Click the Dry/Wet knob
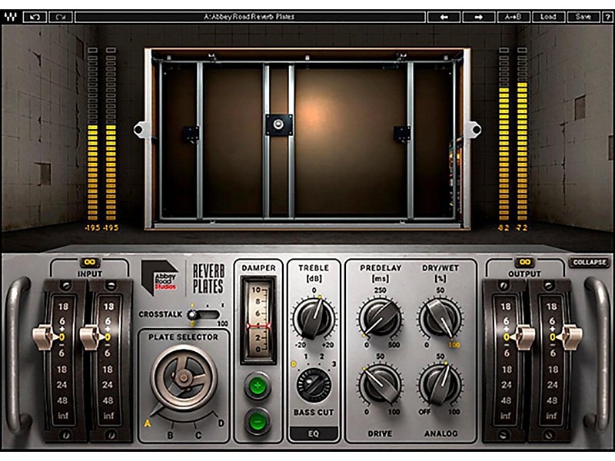Image resolution: width=615 pixels, height=461 pixels. [440, 318]
